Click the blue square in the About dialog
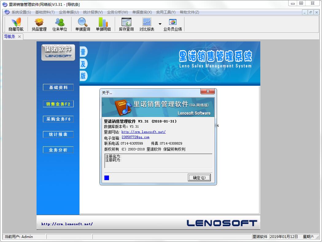The width and height of the screenshot is (322, 242). tap(107, 178)
